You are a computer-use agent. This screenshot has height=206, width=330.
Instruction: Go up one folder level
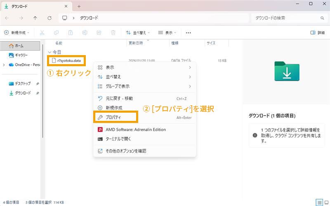point(35,18)
